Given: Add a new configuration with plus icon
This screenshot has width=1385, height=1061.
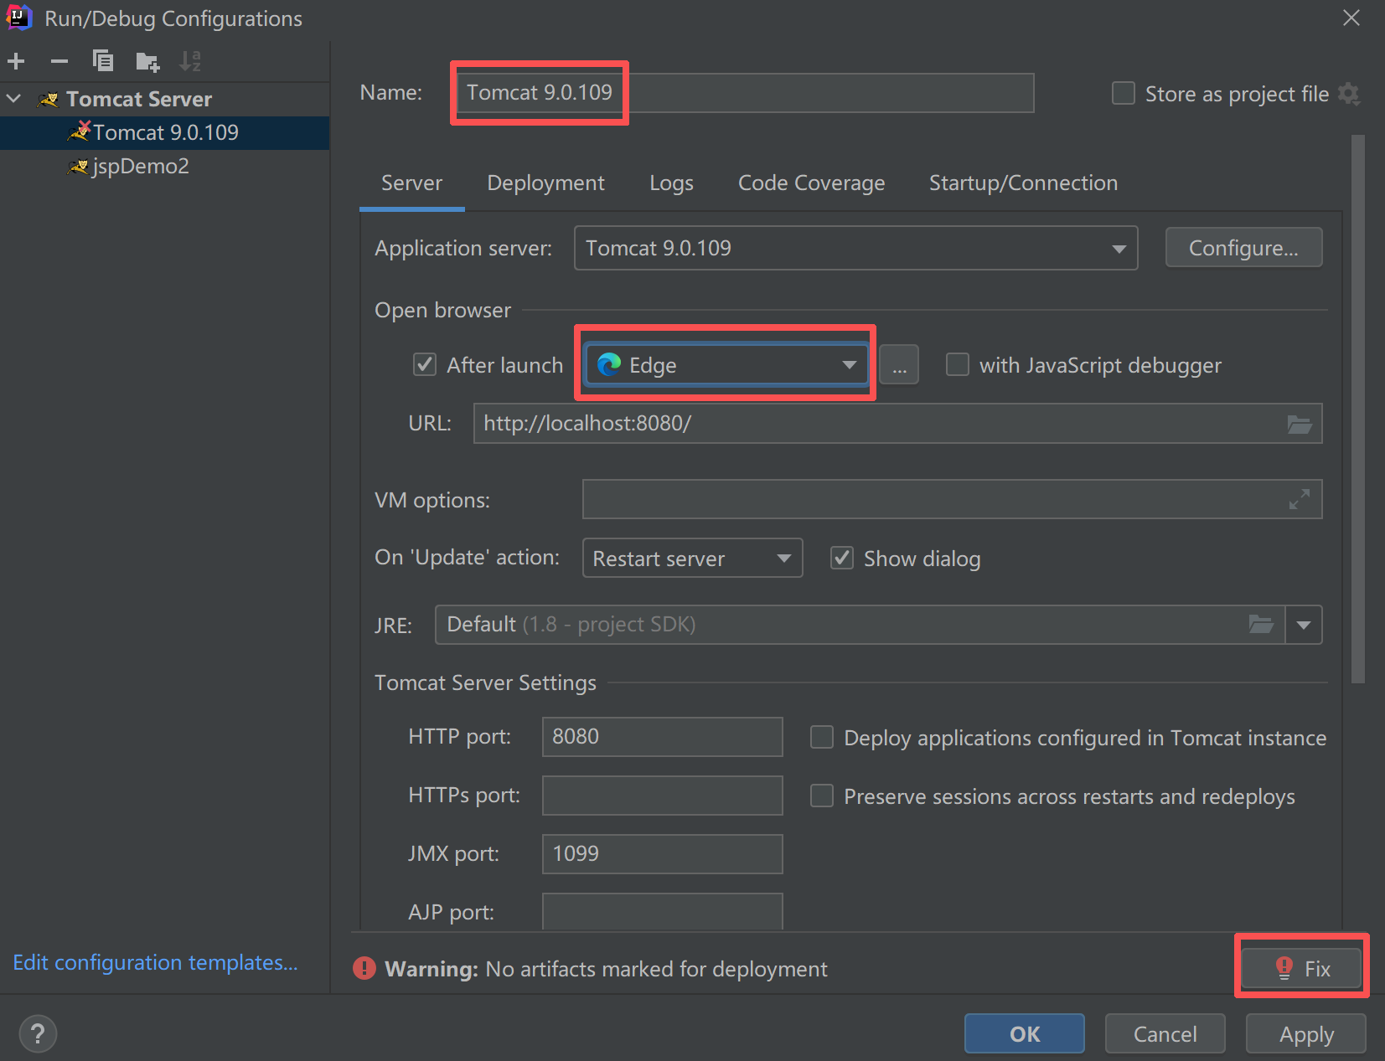Looking at the screenshot, I should (16, 61).
